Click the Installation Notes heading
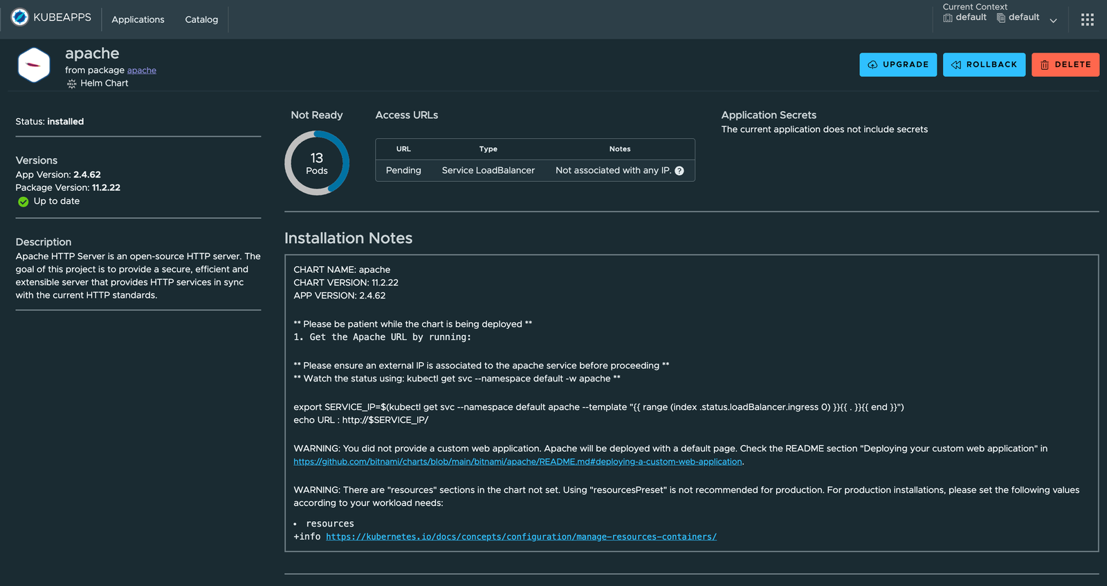The width and height of the screenshot is (1107, 586). (348, 238)
